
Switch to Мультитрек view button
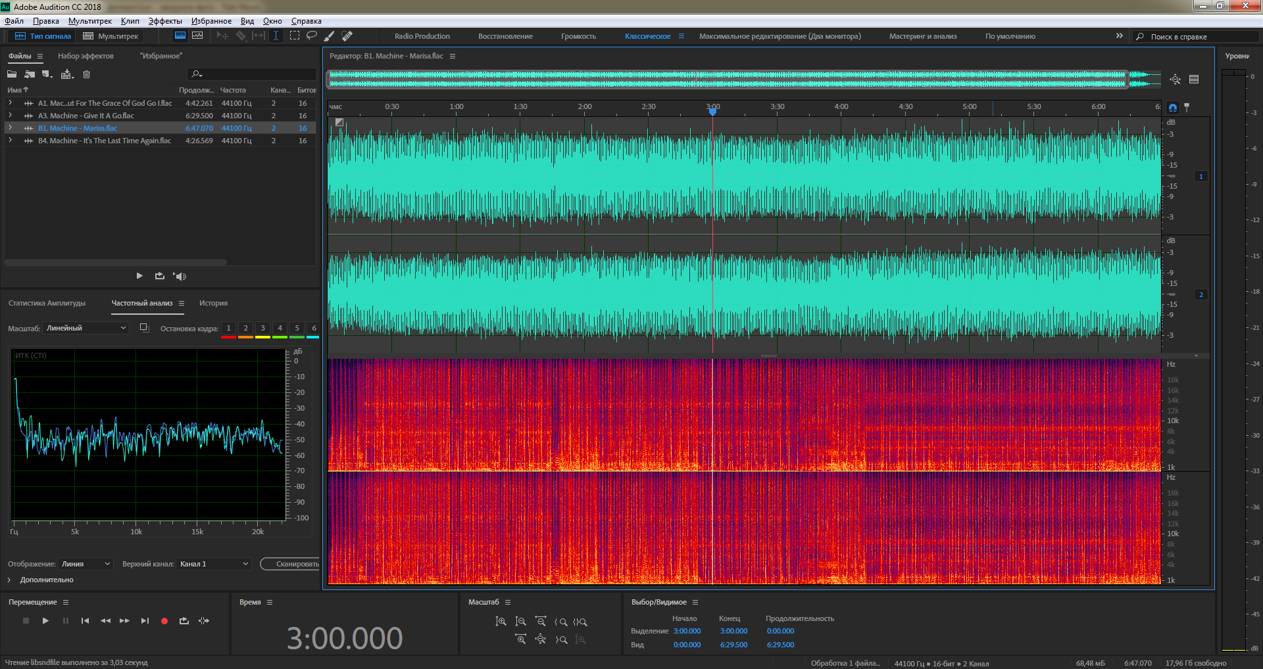point(111,36)
